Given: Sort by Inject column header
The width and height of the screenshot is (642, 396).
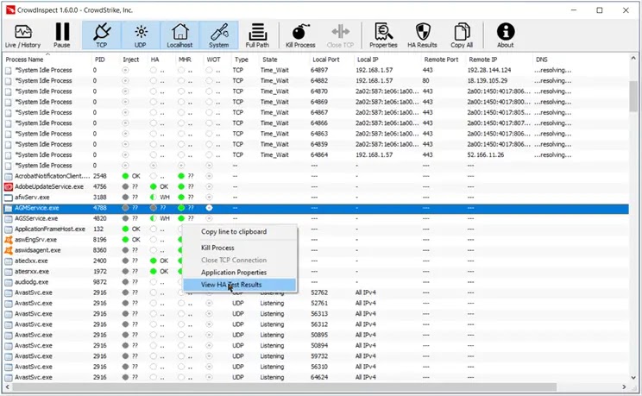Looking at the screenshot, I should coord(131,60).
